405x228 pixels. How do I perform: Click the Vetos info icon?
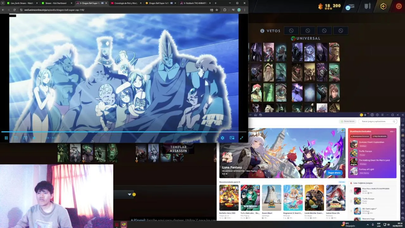[262, 31]
